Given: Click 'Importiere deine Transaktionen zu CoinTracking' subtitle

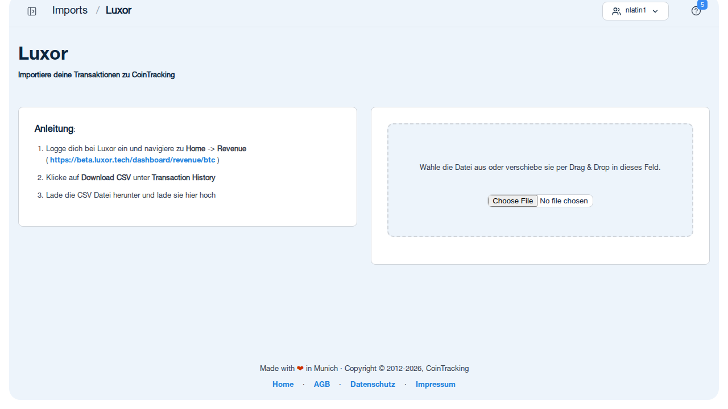Looking at the screenshot, I should tap(97, 75).
